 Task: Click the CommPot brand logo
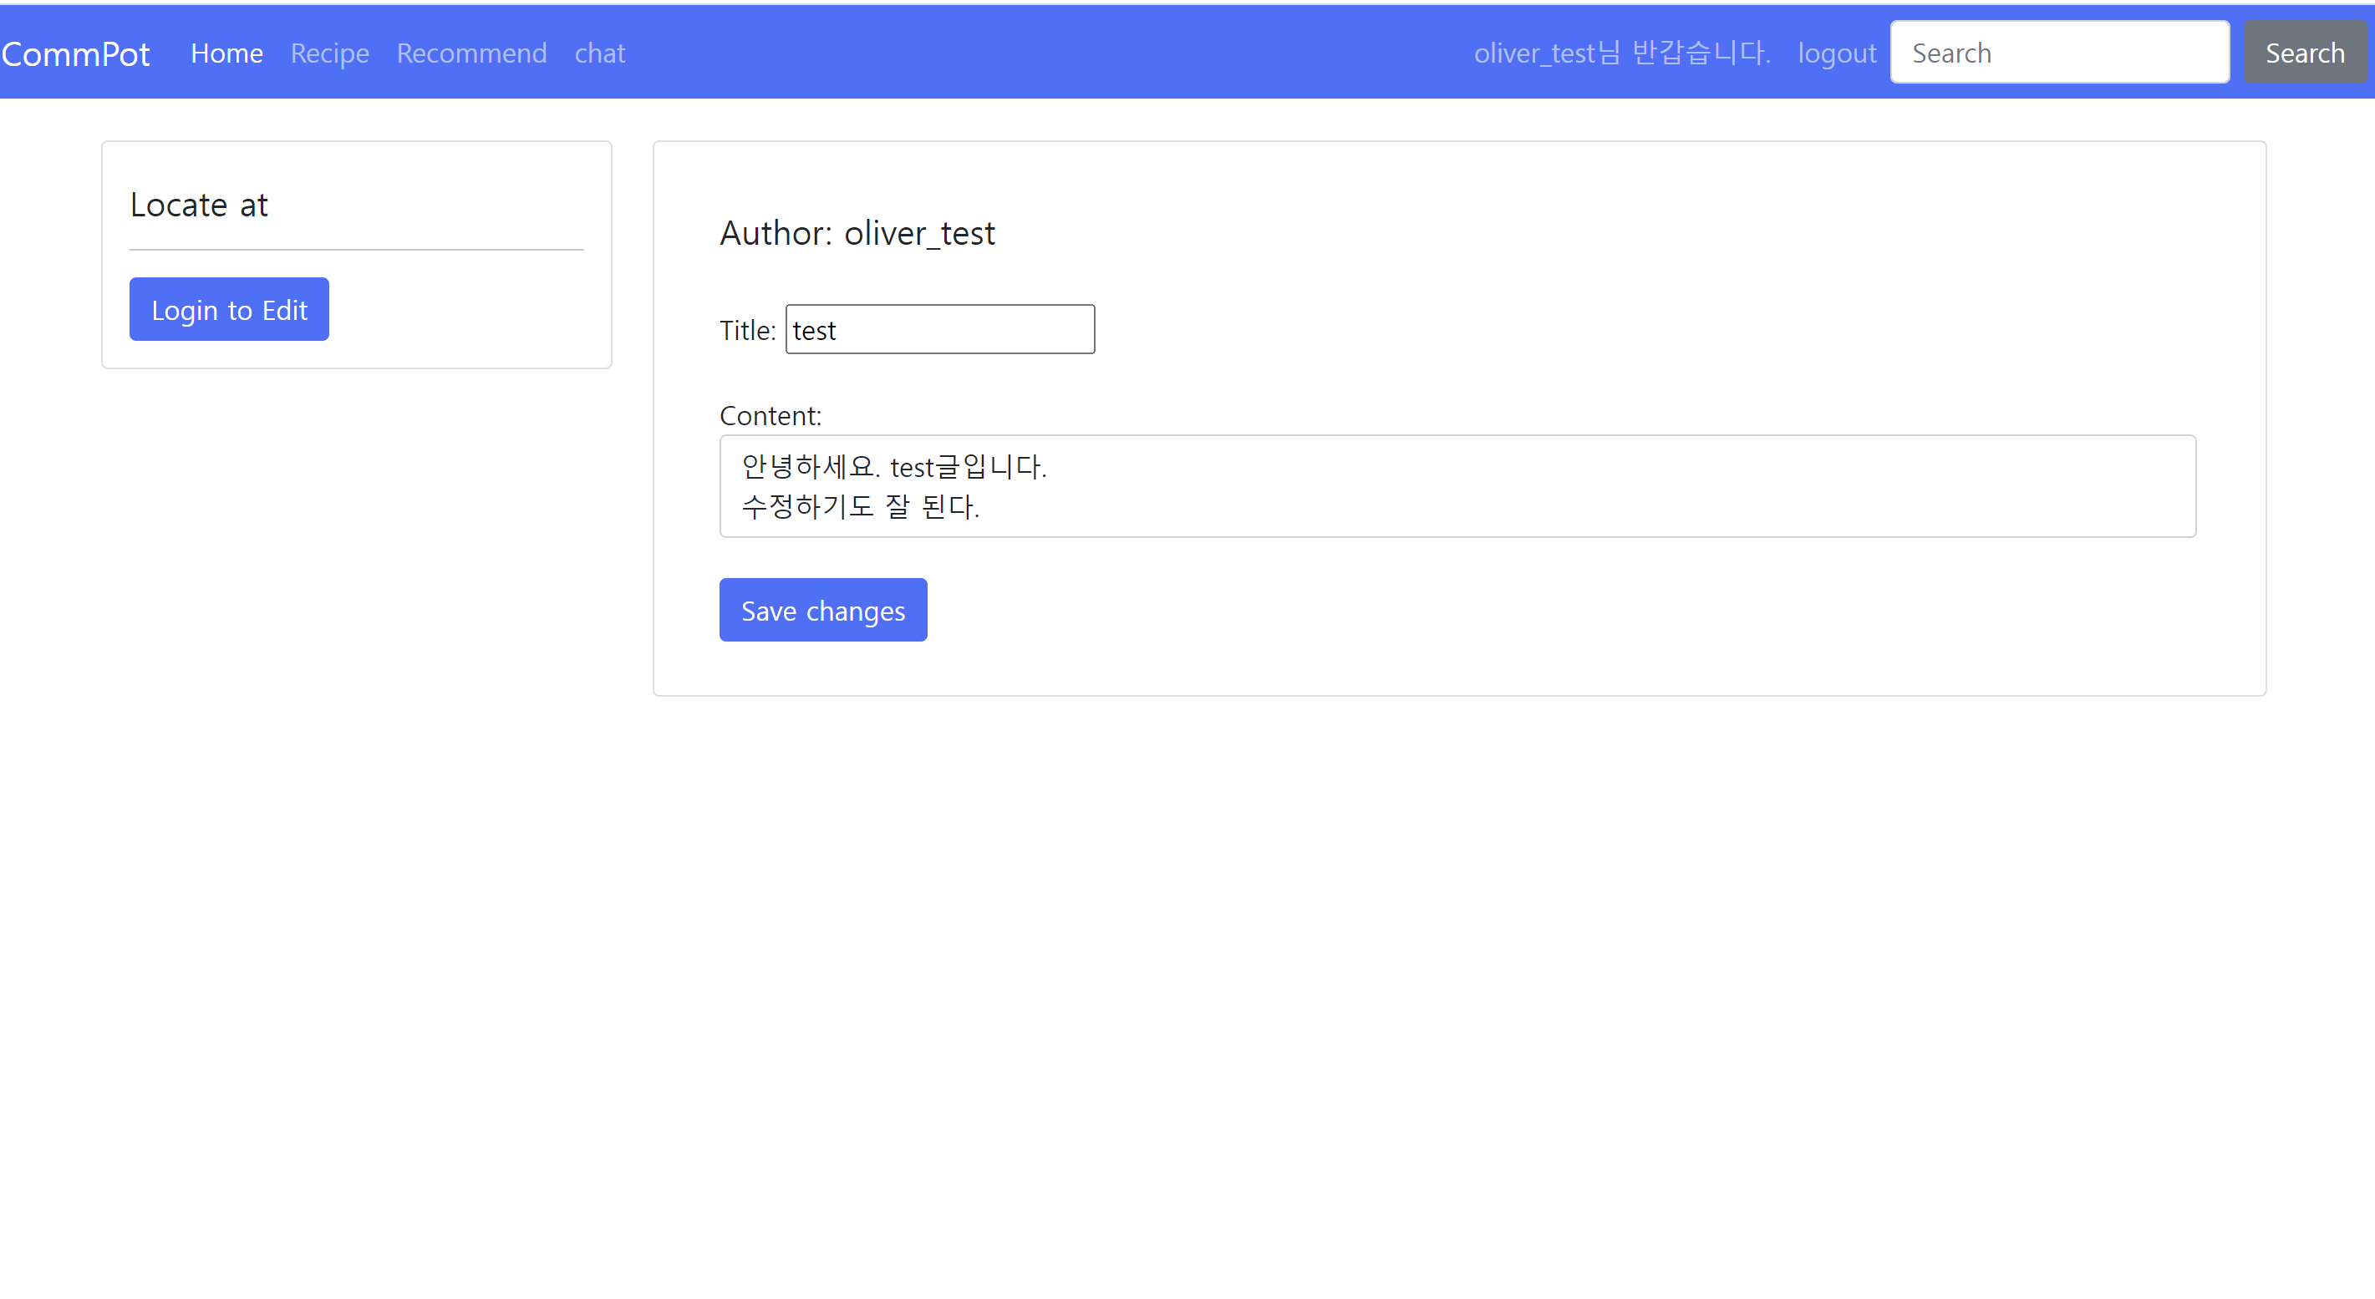[75, 53]
